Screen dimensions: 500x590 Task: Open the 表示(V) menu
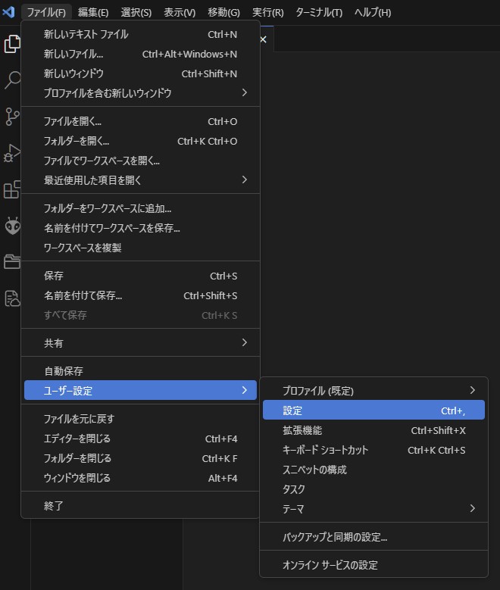point(180,12)
